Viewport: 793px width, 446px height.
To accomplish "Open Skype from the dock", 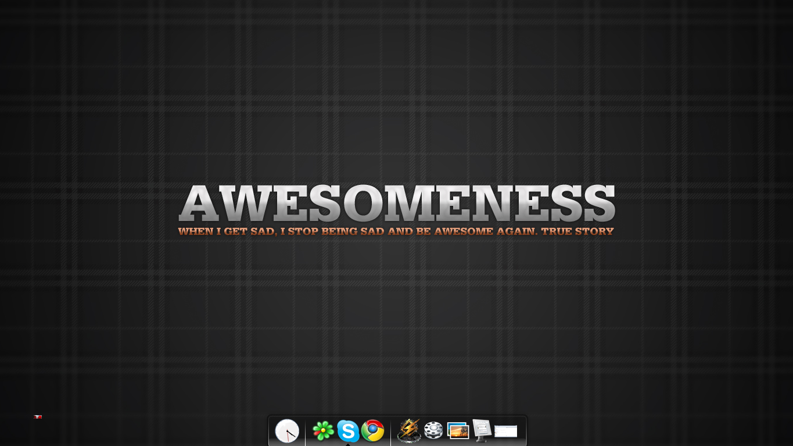I will coord(348,431).
